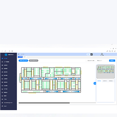
Task: Switch to the second tab in right panel
Action: [x=105, y=81]
